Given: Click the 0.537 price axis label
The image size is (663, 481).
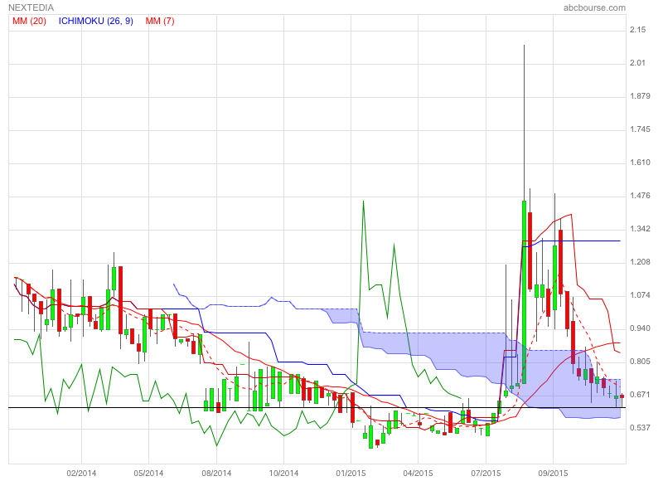Looking at the screenshot, I should [x=640, y=428].
